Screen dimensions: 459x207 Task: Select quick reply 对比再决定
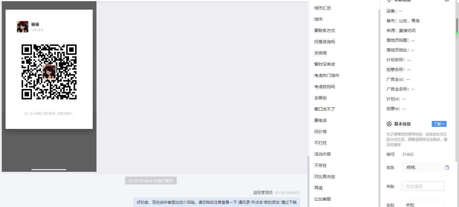click(x=325, y=177)
